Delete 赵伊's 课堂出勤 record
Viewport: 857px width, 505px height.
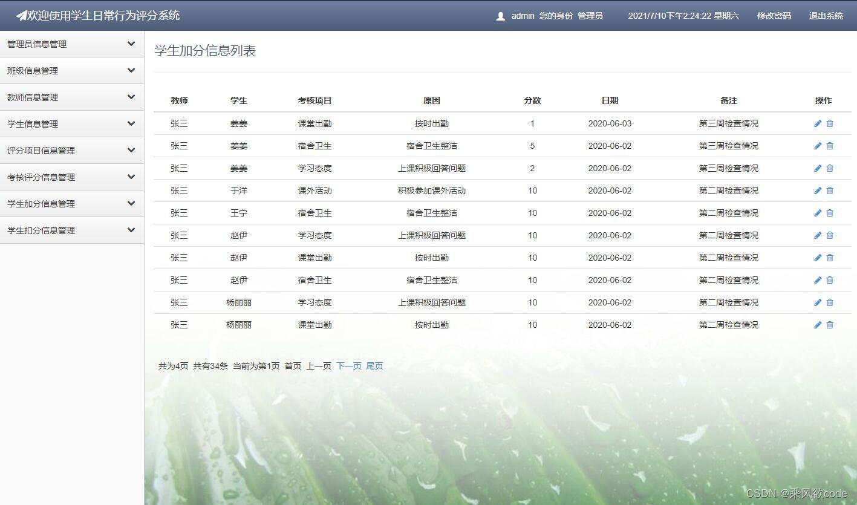(829, 258)
